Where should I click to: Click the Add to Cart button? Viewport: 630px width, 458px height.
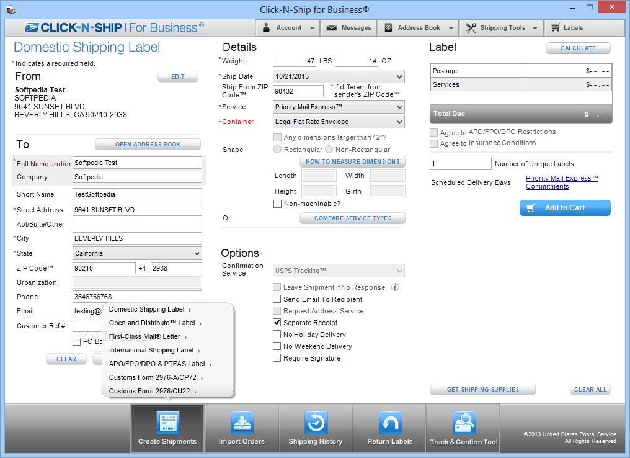click(565, 208)
